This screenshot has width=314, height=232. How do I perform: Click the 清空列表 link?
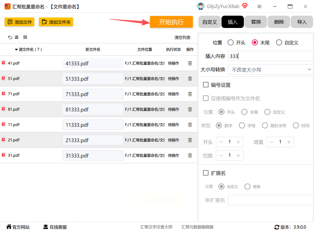click(x=182, y=37)
